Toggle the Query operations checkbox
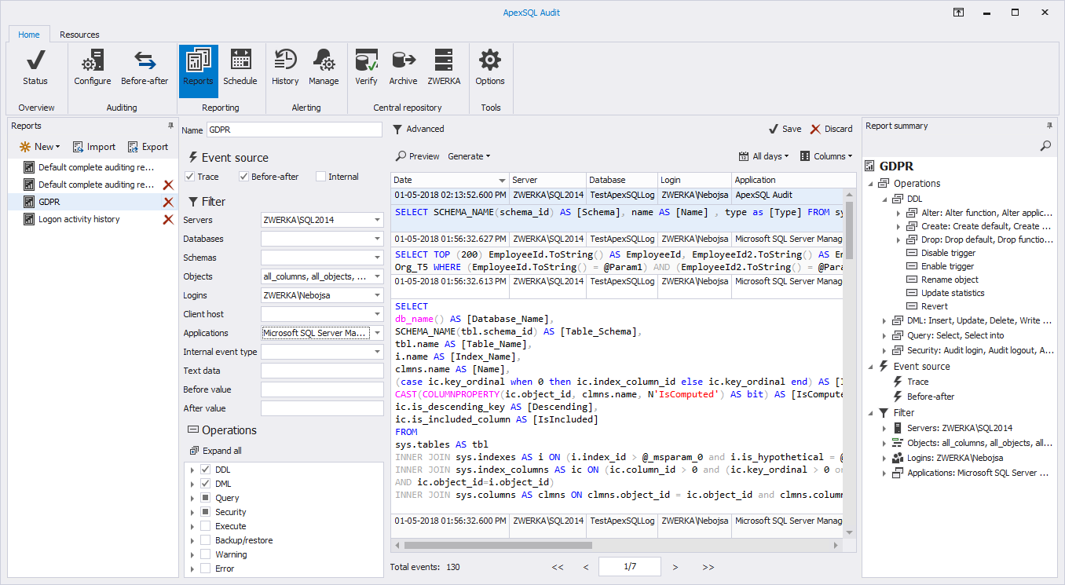 (x=205, y=498)
